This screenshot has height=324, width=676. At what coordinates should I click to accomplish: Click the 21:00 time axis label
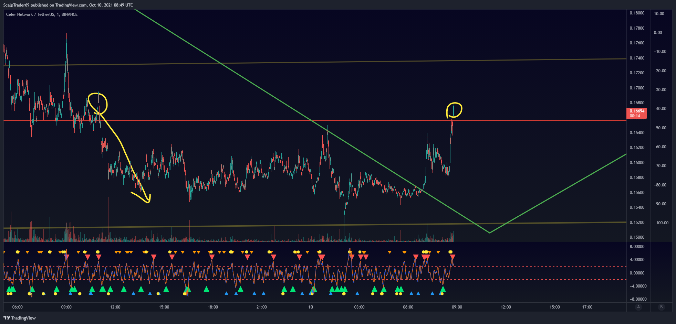point(262,307)
